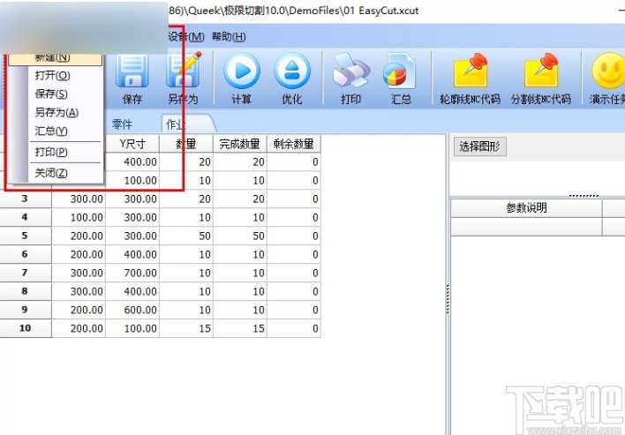Image resolution: width=625 pixels, height=435 pixels.
Task: Click the 剩余数量 column header
Action: (x=294, y=144)
